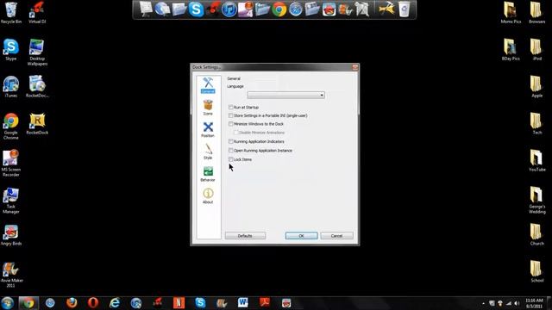Click the Defaults button
The width and height of the screenshot is (552, 310).
coord(245,236)
